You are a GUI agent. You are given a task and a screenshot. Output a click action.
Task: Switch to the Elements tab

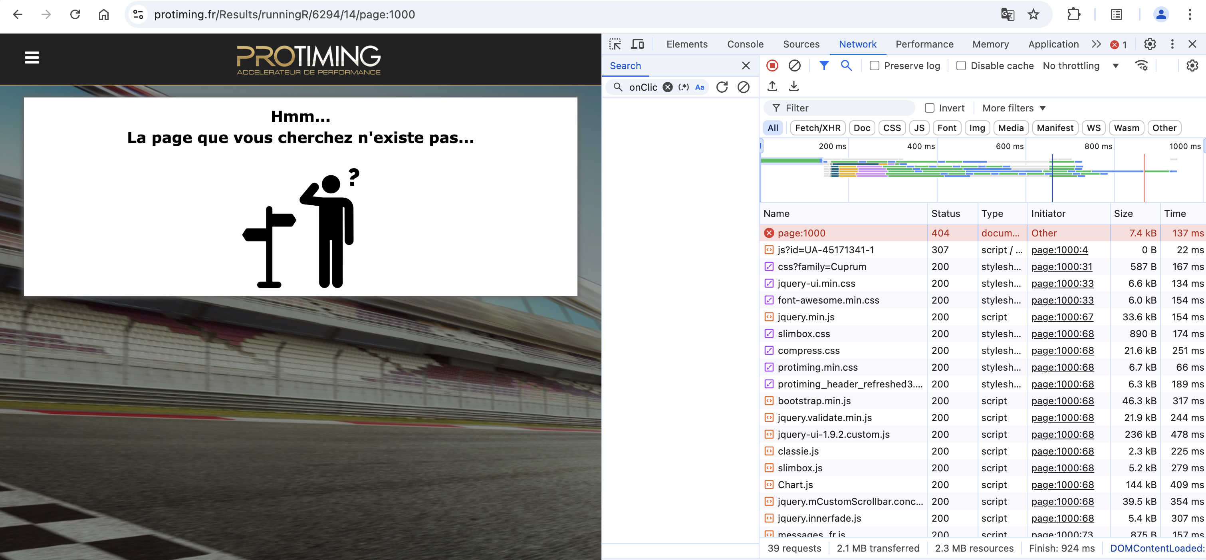(687, 44)
